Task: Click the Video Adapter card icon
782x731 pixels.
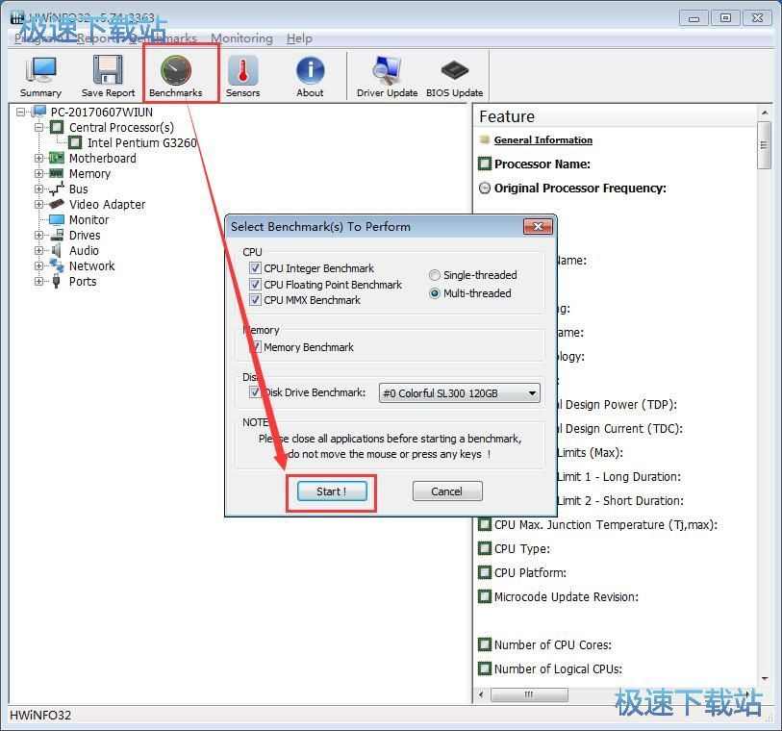Action: coord(57,204)
